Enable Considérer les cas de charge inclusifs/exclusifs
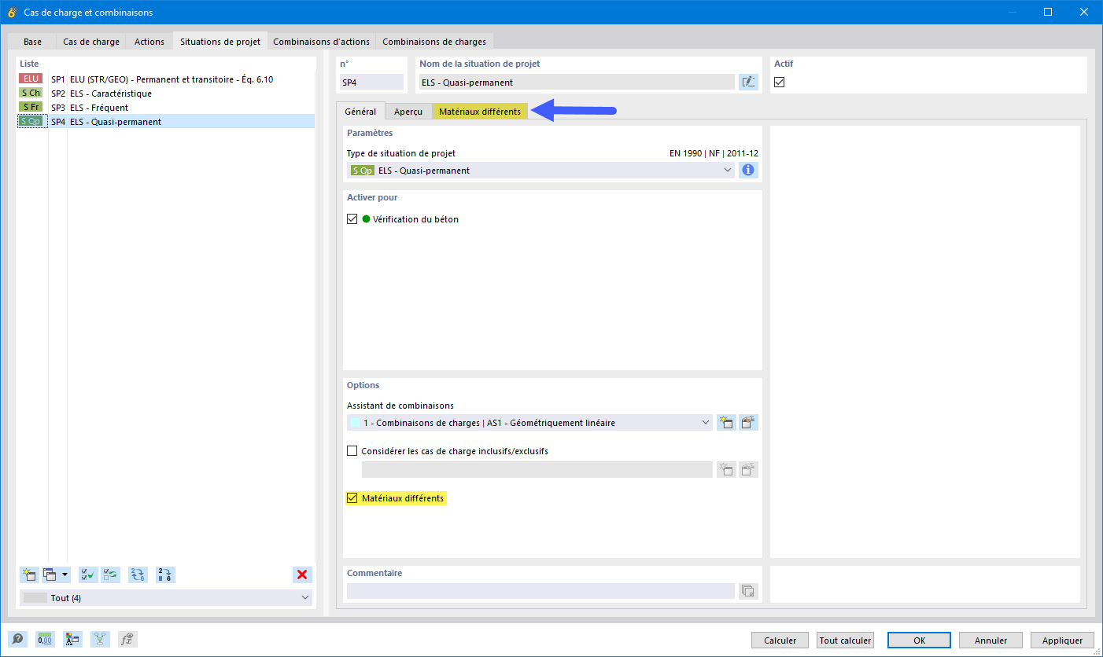The height and width of the screenshot is (657, 1103). click(352, 450)
